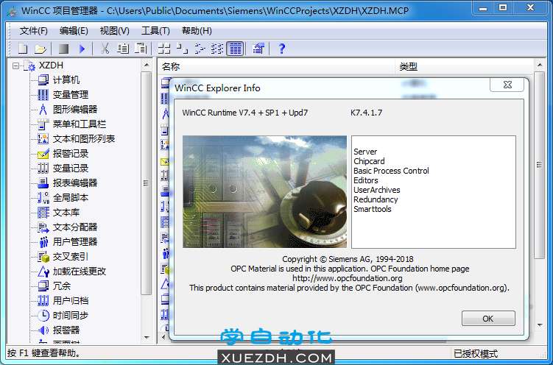Open the 帮助(H) menu

[197, 31]
